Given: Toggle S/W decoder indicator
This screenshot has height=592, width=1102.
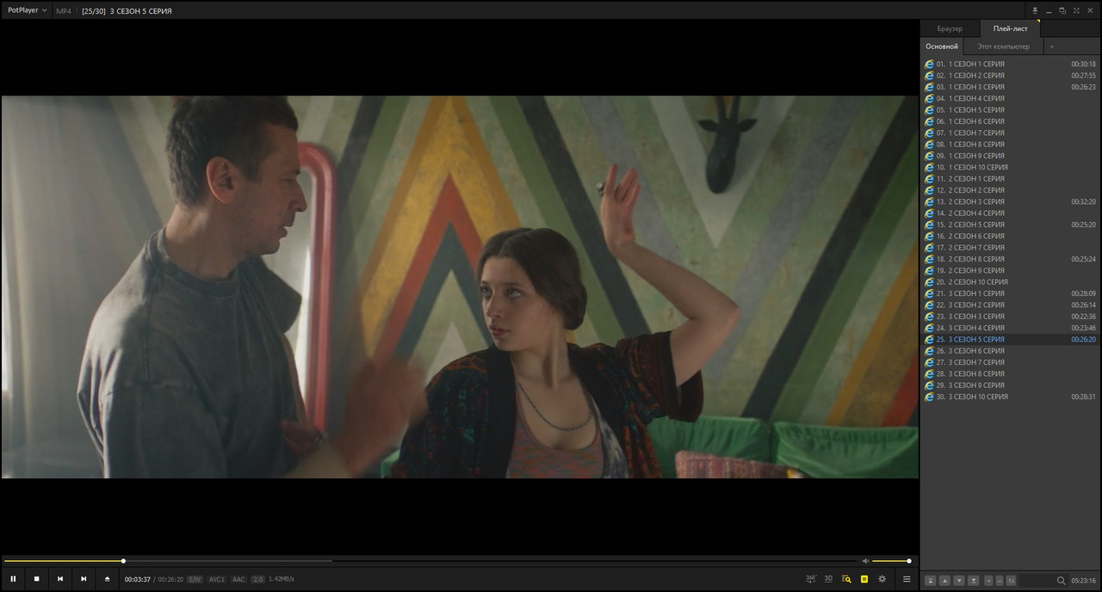Looking at the screenshot, I should click(x=195, y=579).
